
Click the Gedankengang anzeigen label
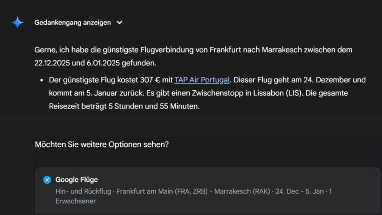73,23
